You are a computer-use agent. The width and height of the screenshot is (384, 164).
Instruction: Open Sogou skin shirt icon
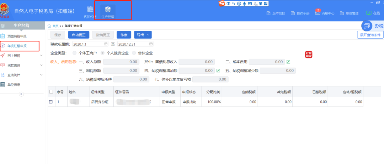click(x=261, y=4)
